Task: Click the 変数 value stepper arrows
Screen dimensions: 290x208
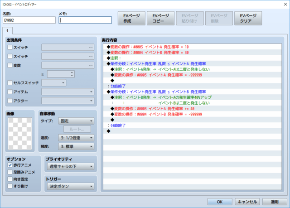Action: point(72,74)
